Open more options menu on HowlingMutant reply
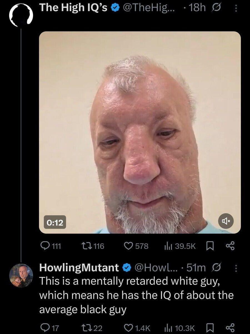250x334 pixels. 236,268
